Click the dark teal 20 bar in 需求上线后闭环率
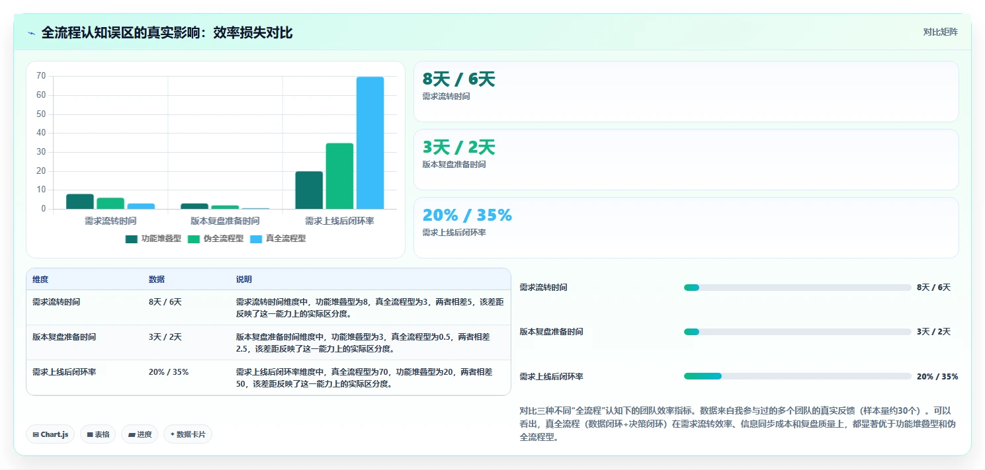 coord(309,190)
